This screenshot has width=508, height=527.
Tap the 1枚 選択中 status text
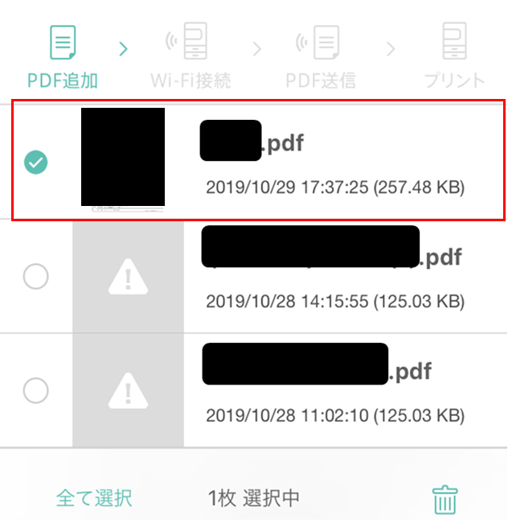[x=253, y=498]
